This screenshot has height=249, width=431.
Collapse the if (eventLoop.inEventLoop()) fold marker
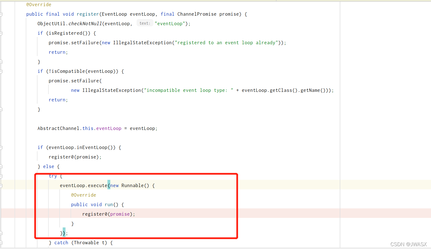pos(1,148)
